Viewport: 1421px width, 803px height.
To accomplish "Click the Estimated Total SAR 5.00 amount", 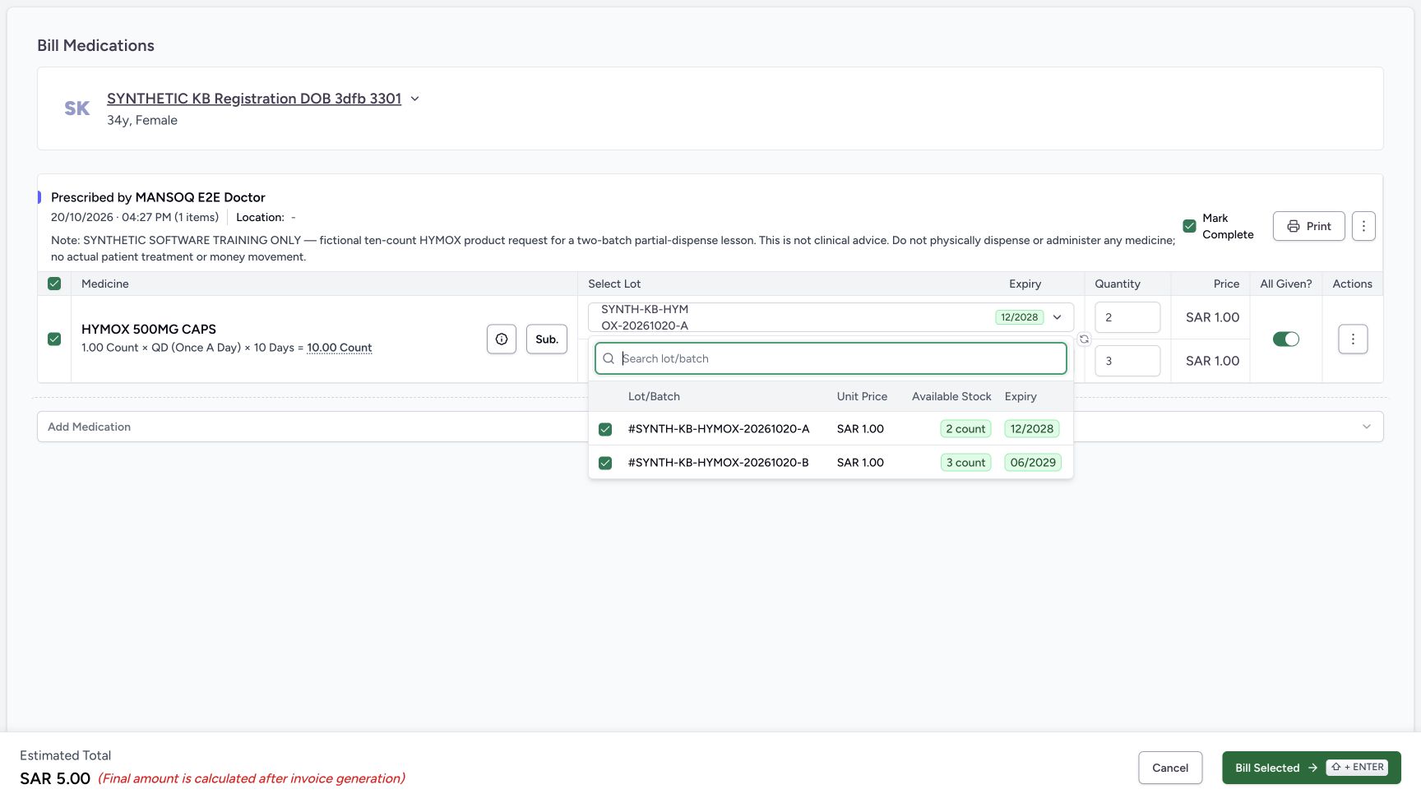I will 55,778.
